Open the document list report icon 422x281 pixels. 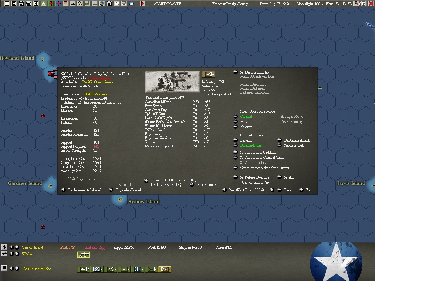pyautogui.click(x=14, y=4)
